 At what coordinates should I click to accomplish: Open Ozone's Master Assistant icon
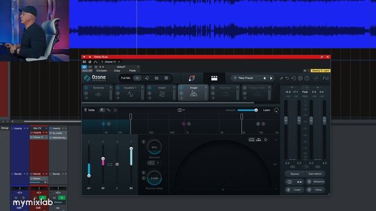(x=192, y=78)
